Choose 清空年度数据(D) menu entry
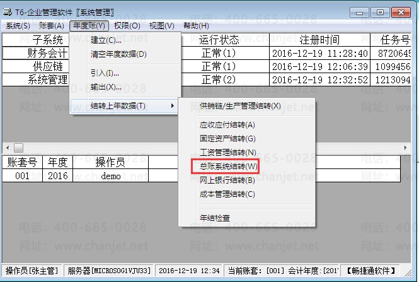 point(118,54)
